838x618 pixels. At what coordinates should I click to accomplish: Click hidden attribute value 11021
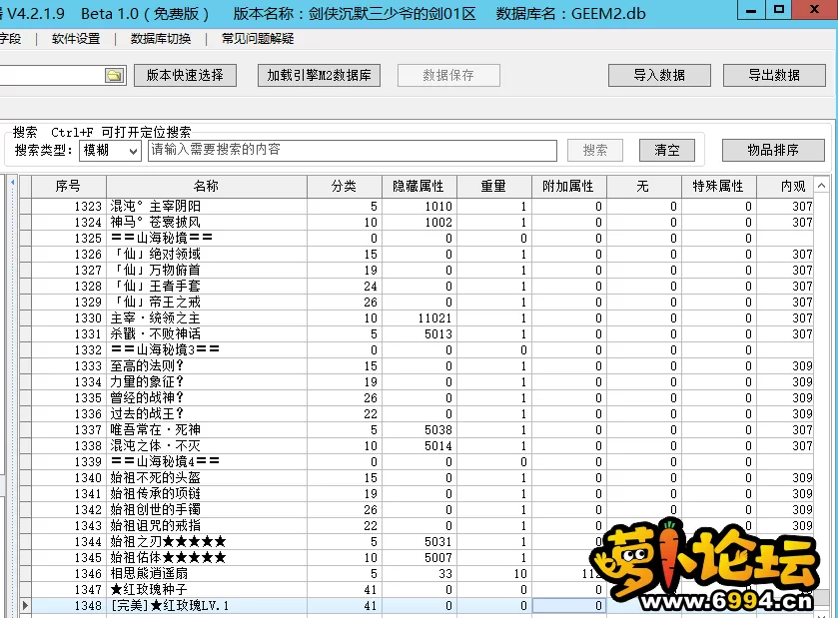click(x=435, y=318)
